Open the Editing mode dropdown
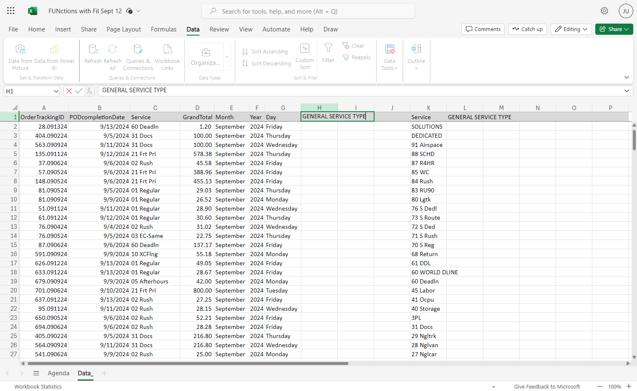This screenshot has height=391, width=637. pos(571,29)
